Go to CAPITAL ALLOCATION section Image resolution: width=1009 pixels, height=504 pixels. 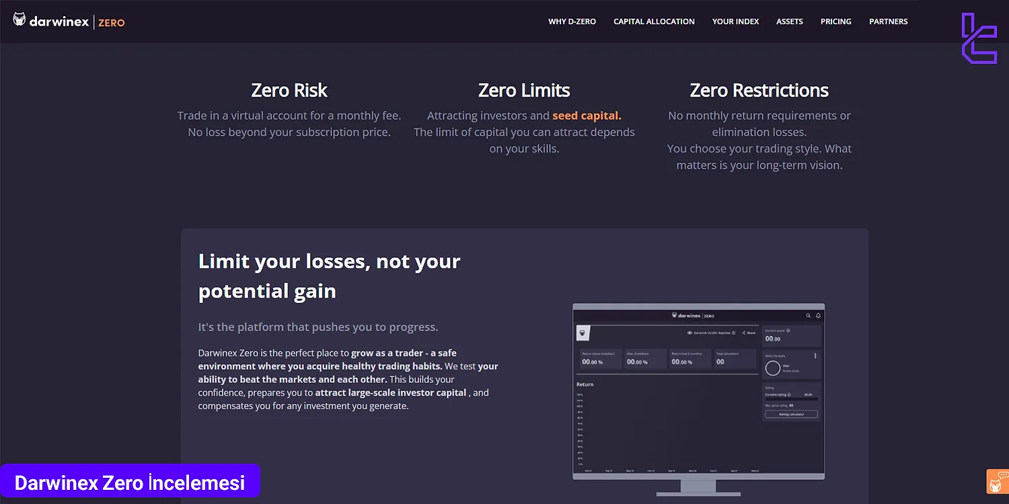pyautogui.click(x=654, y=22)
